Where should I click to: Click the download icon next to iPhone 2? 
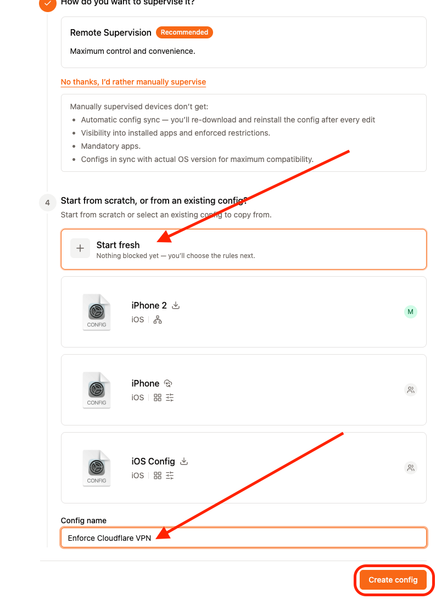[176, 306]
